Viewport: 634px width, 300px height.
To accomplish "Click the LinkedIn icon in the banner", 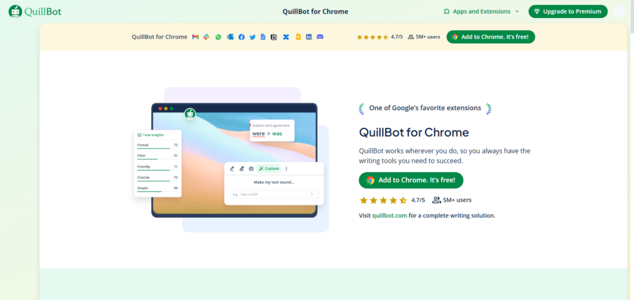I will click(x=309, y=37).
